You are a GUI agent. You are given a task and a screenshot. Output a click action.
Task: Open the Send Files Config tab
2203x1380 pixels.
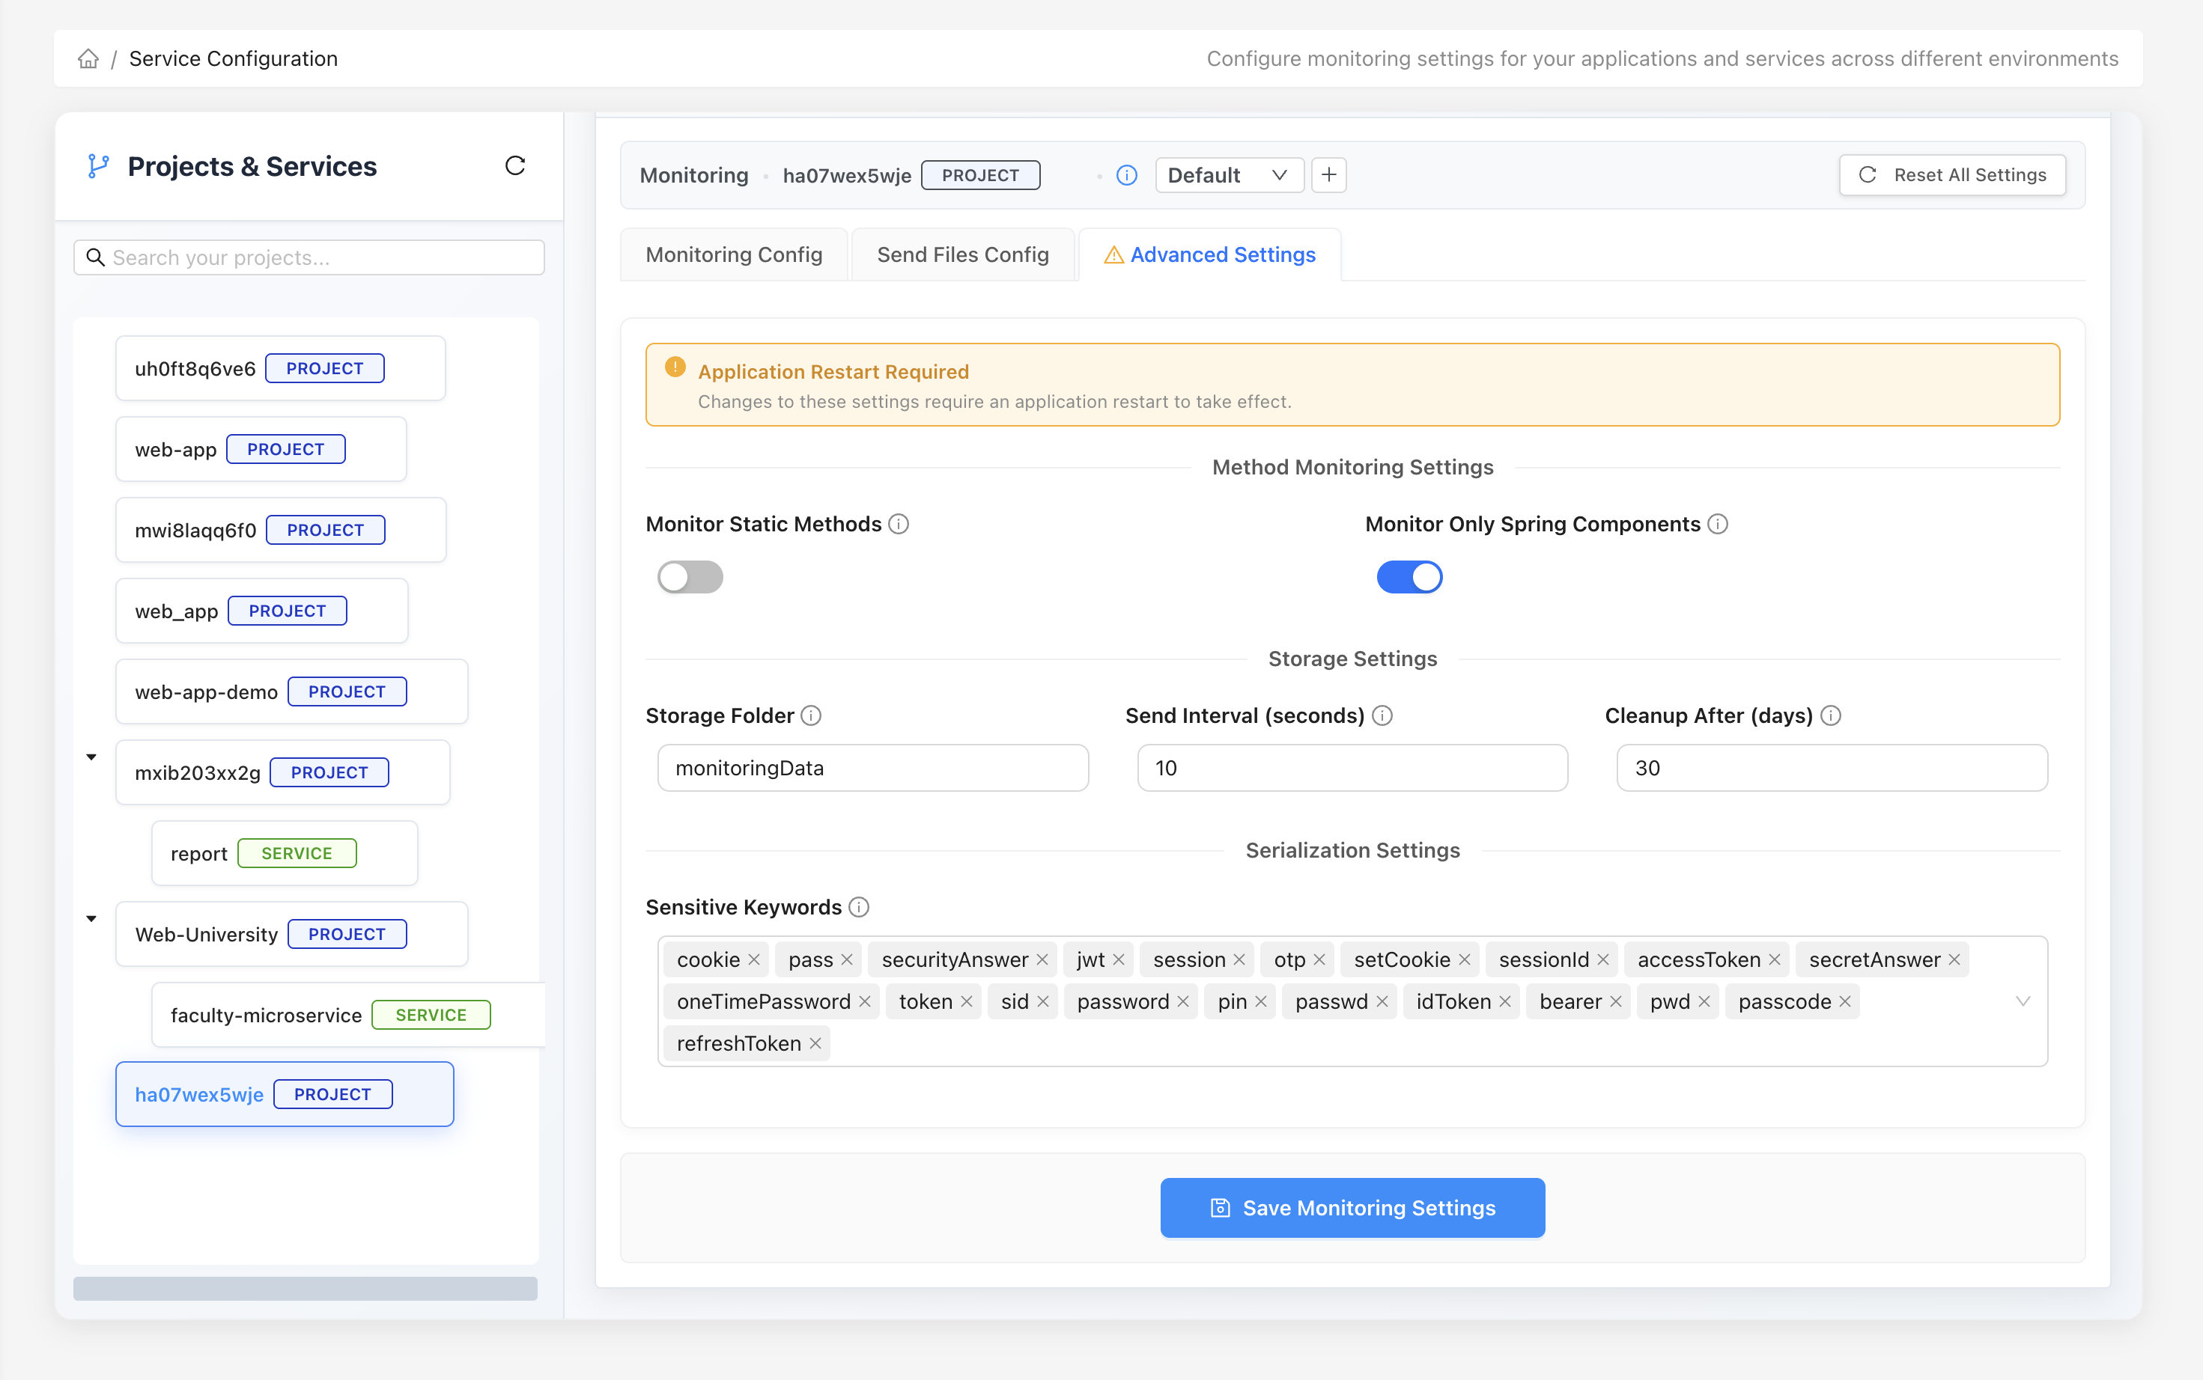coord(962,254)
